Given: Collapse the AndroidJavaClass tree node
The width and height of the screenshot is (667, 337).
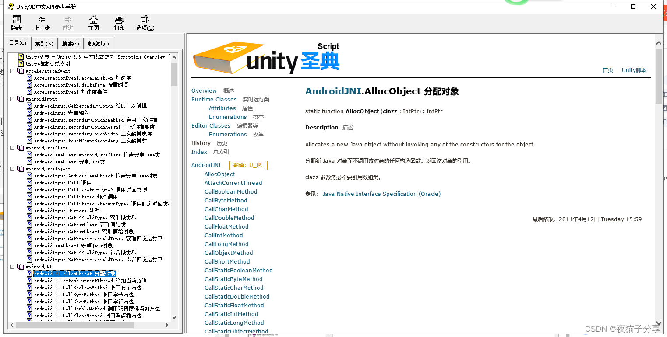Looking at the screenshot, I should click(12, 148).
